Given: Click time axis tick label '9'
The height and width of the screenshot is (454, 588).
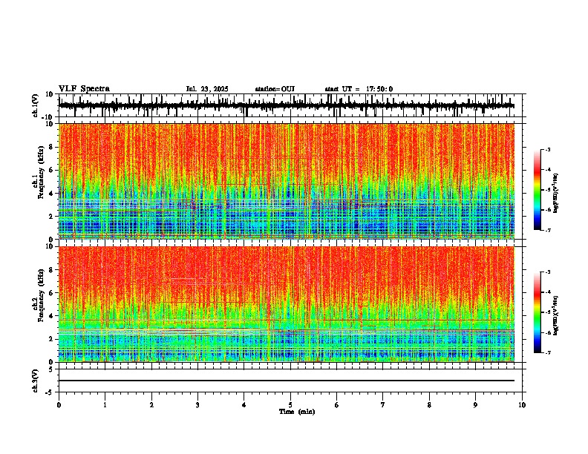Looking at the screenshot, I should pyautogui.click(x=475, y=405).
